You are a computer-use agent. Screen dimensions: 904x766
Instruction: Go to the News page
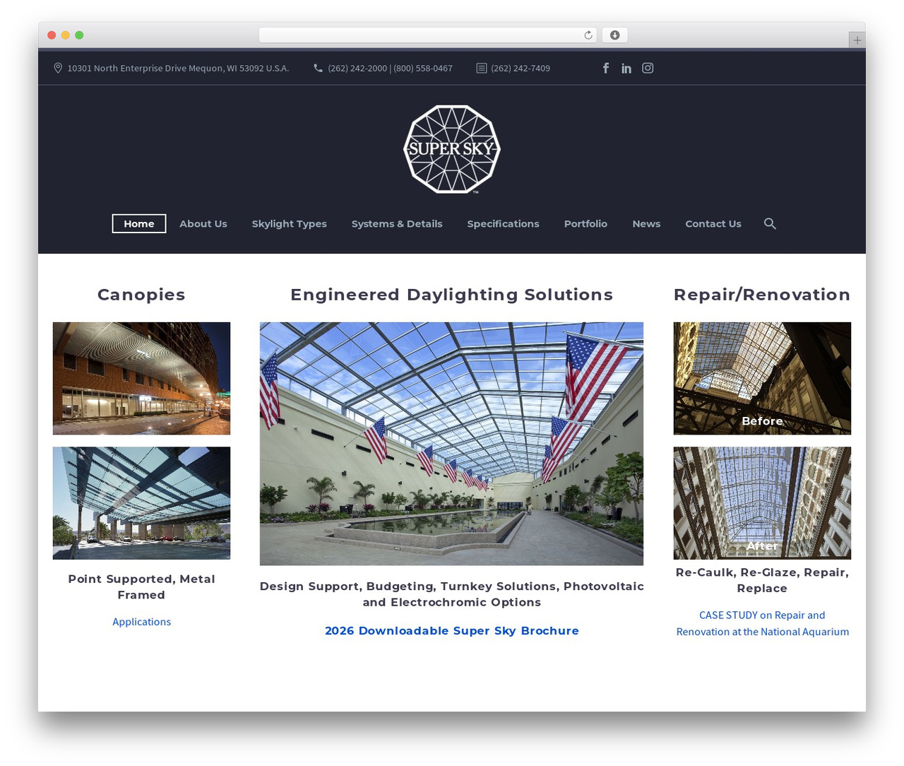tap(646, 223)
